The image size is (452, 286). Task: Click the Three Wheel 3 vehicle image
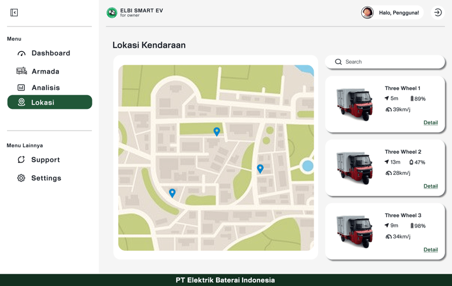click(x=354, y=231)
